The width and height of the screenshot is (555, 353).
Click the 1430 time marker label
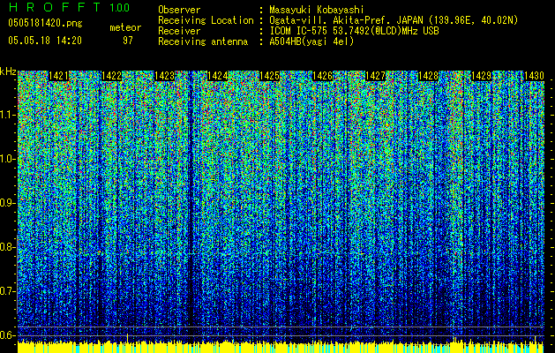coord(534,76)
